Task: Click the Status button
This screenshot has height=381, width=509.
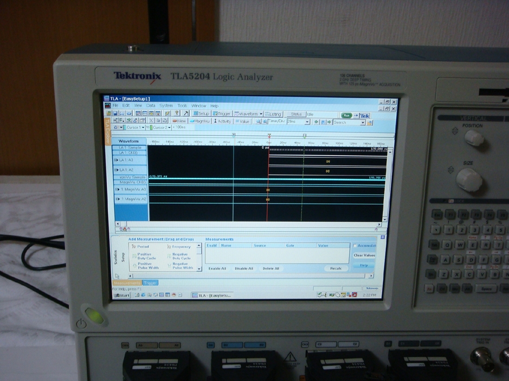Action: click(296, 114)
